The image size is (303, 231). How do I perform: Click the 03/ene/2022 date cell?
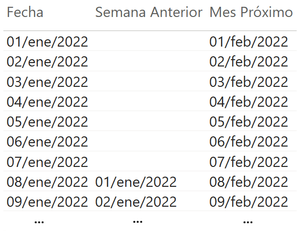47,82
